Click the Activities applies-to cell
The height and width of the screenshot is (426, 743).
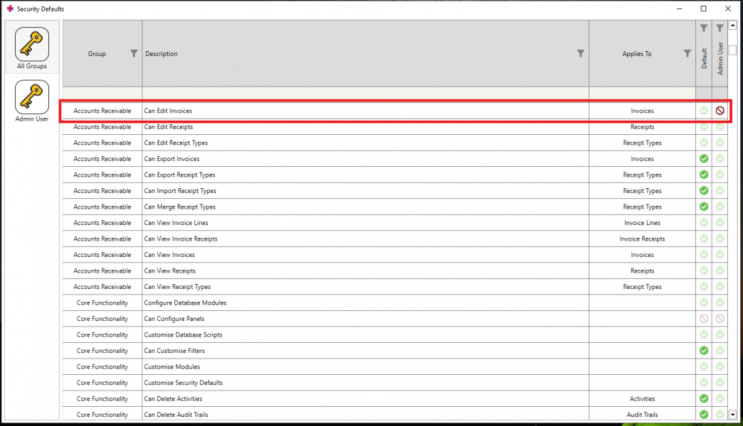click(642, 398)
